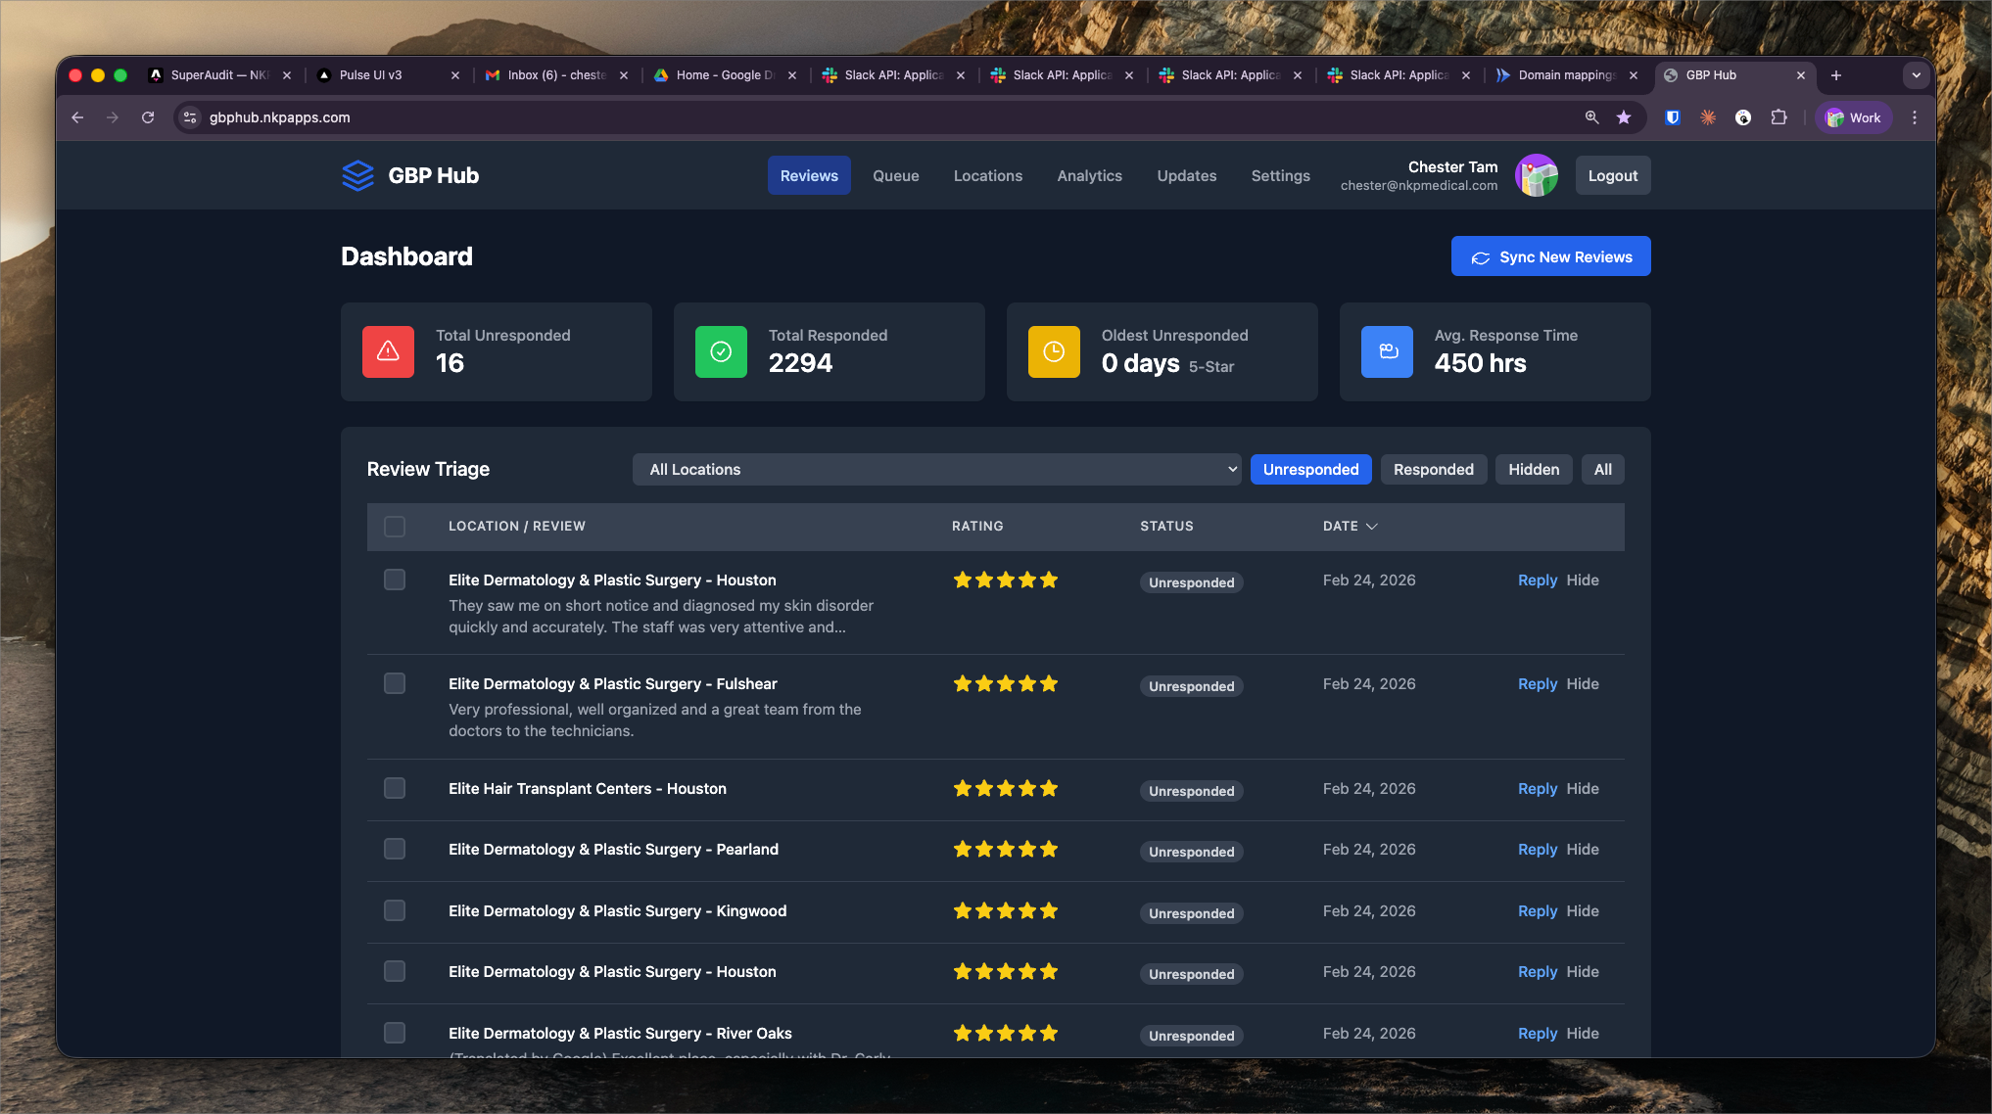Check the Elite Hair Transplant Centers checkbox
Viewport: 1992px width, 1114px height.
[395, 788]
